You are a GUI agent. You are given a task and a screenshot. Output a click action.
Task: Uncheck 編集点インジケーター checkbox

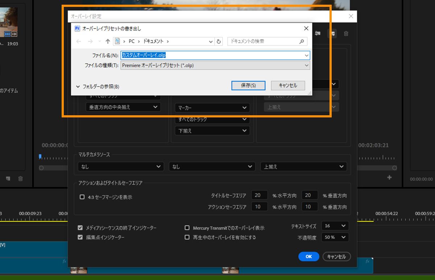coord(80,237)
